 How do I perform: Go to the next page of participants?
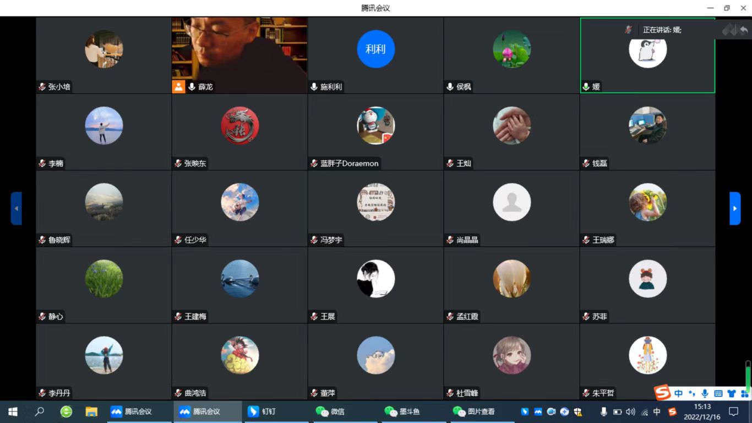pos(735,208)
